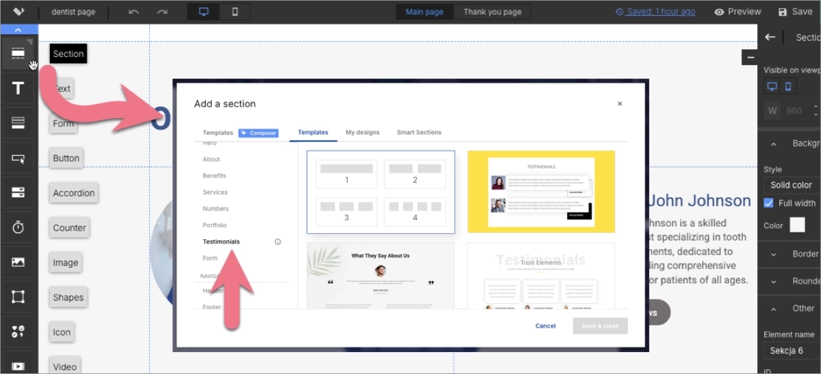Close the Add a section dialog
Viewport: 821px width, 374px height.
tap(620, 104)
